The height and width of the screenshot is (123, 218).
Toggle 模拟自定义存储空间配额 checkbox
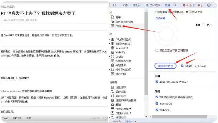click(157, 50)
